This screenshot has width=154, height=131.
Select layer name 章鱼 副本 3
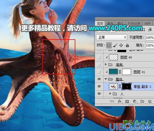[x=142, y=87]
